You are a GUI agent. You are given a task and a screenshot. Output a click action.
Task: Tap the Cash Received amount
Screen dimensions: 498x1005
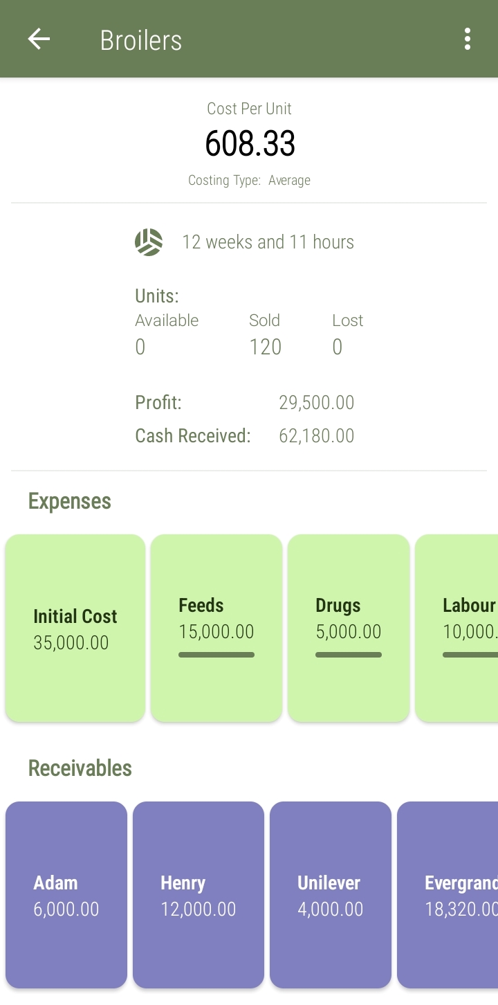316,436
